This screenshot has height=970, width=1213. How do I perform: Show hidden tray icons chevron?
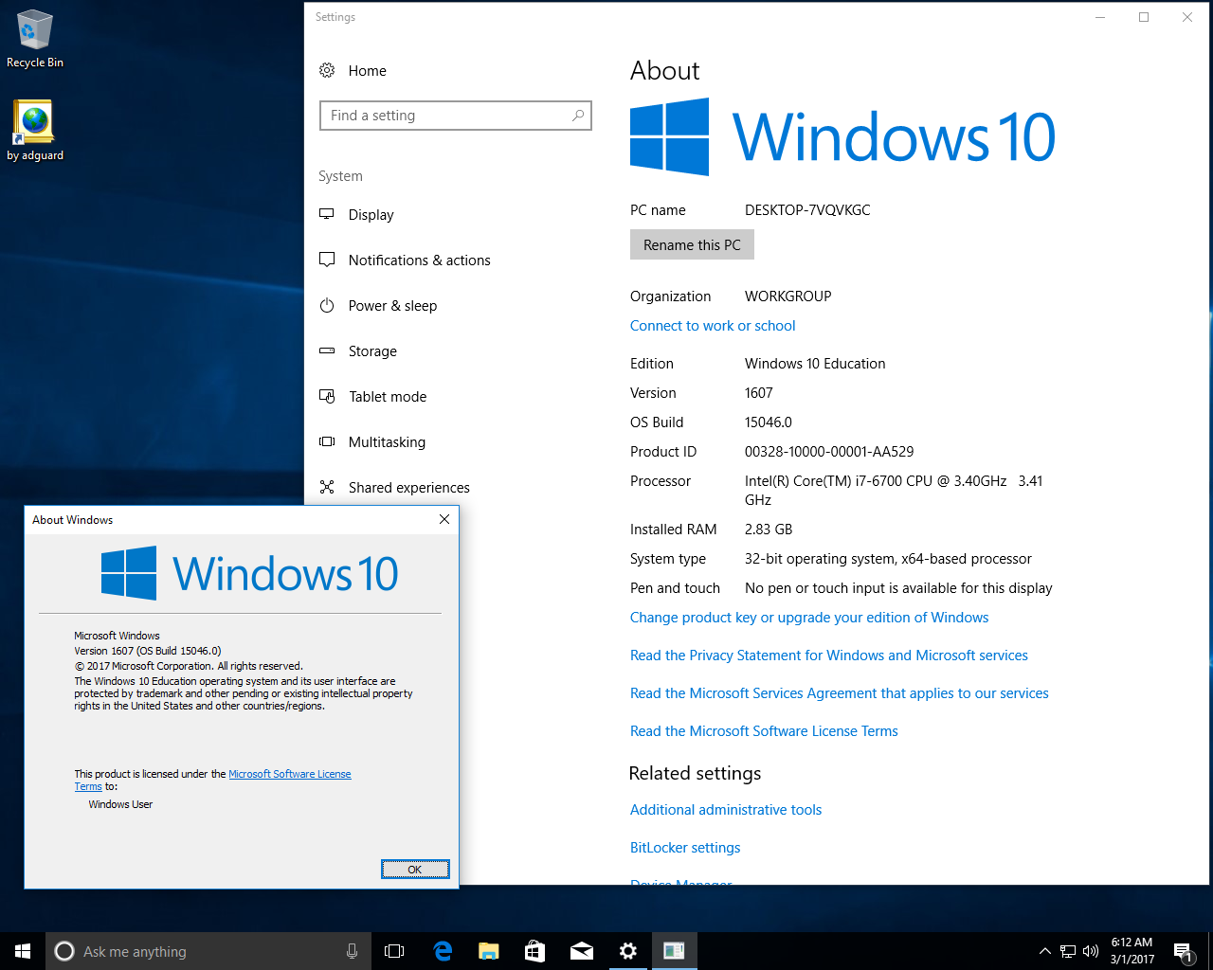[x=1044, y=951]
